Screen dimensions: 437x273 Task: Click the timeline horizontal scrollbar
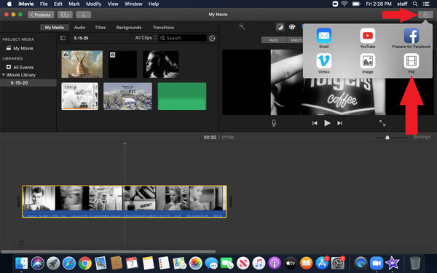[x=108, y=252]
